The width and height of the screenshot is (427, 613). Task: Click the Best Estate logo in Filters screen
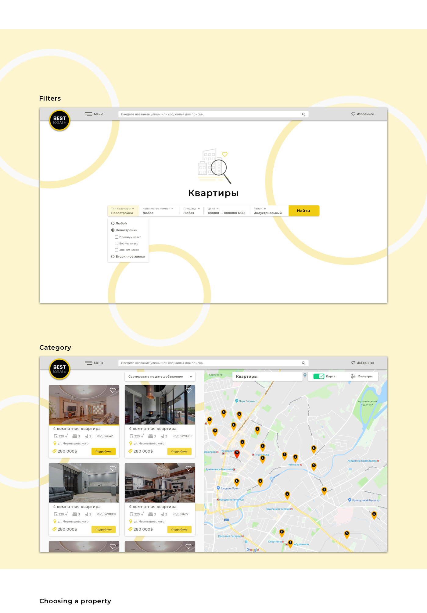(x=60, y=120)
